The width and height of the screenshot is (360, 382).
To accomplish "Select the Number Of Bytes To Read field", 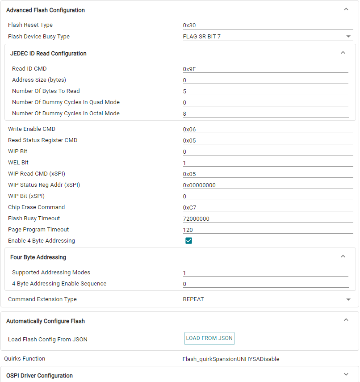I will tap(265, 91).
